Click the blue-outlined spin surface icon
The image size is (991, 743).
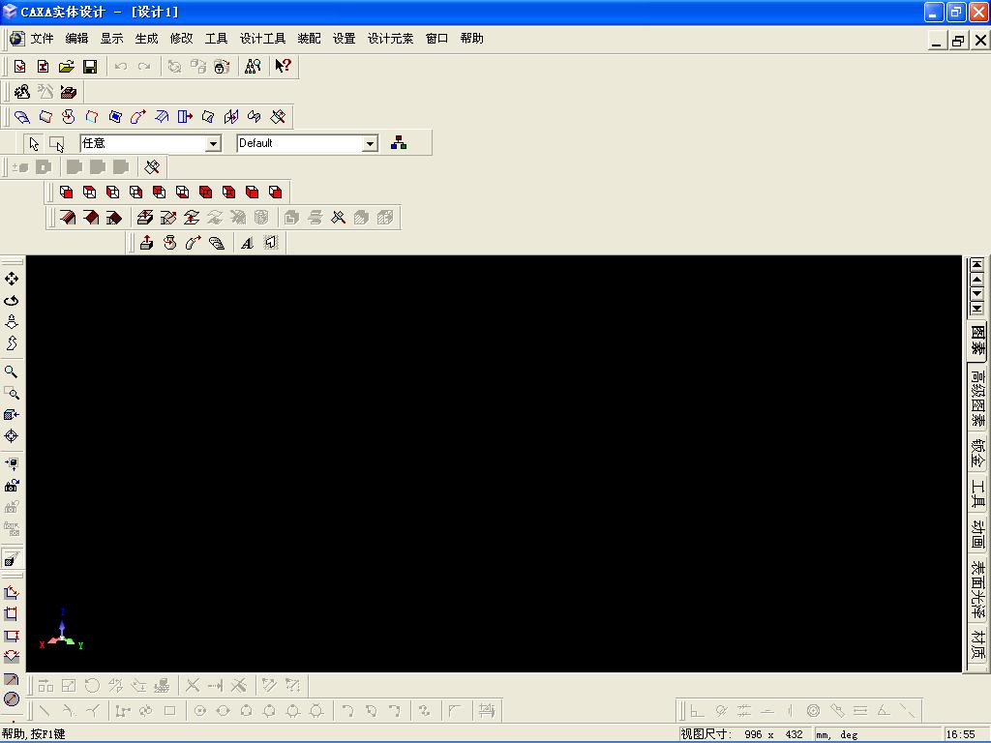coord(69,116)
